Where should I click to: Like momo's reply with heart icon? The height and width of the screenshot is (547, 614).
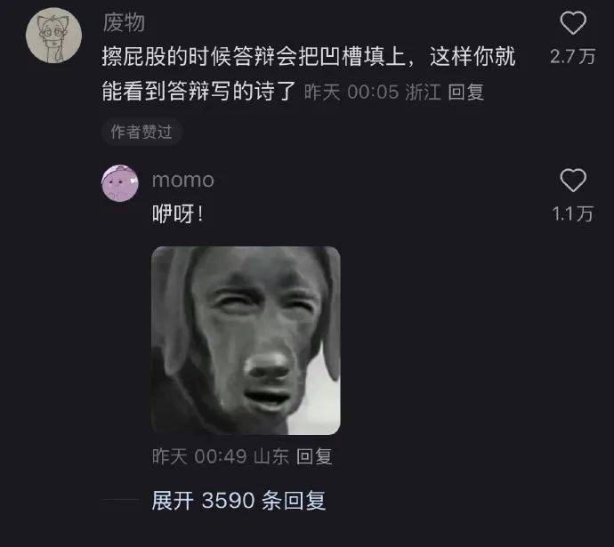point(573,180)
